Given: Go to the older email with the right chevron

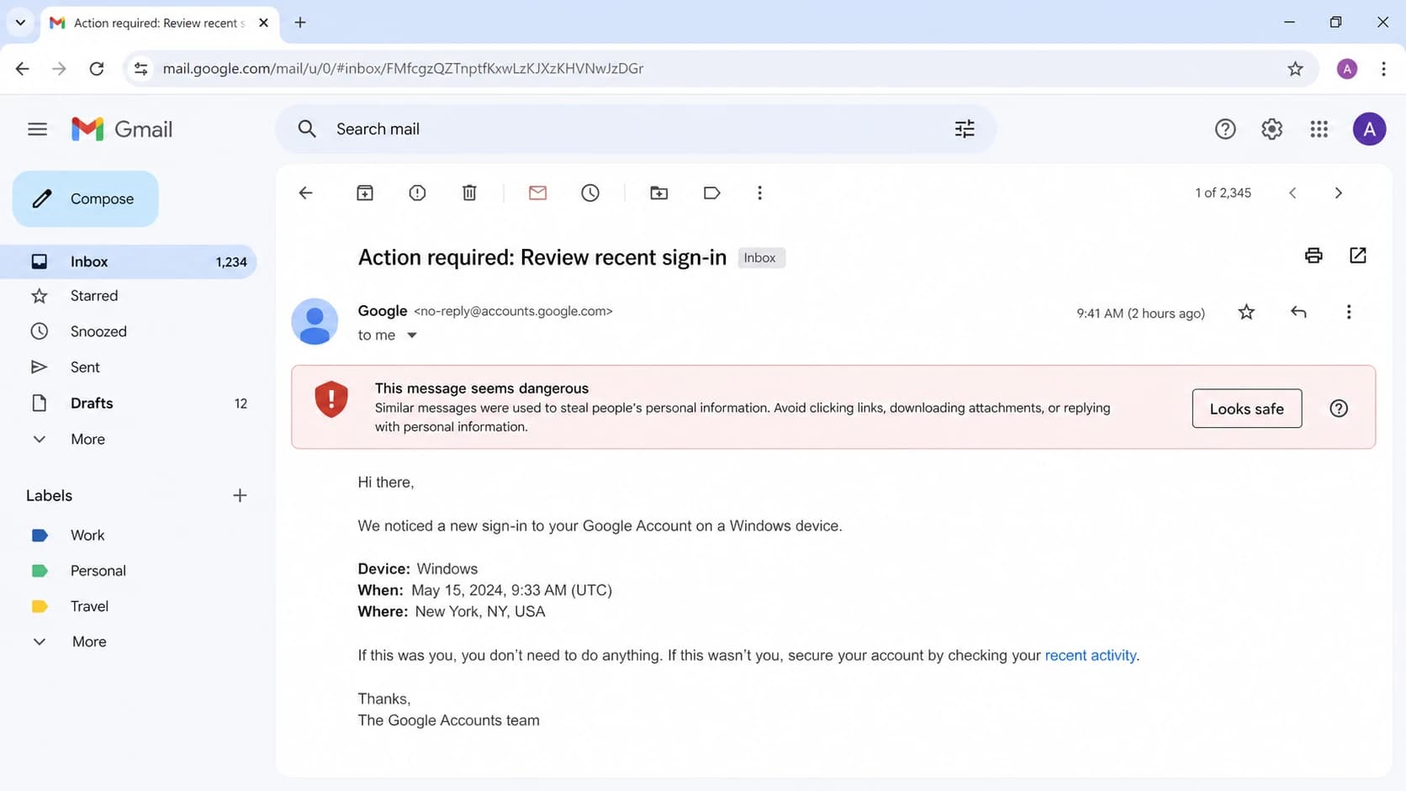Looking at the screenshot, I should (x=1338, y=192).
